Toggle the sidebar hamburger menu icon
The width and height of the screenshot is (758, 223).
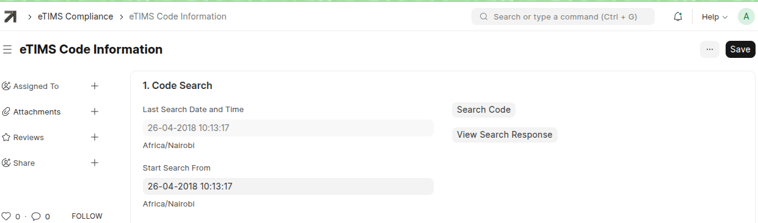(x=7, y=49)
